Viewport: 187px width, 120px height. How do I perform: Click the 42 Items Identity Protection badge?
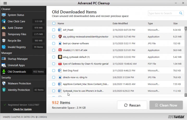[x=39, y=90]
